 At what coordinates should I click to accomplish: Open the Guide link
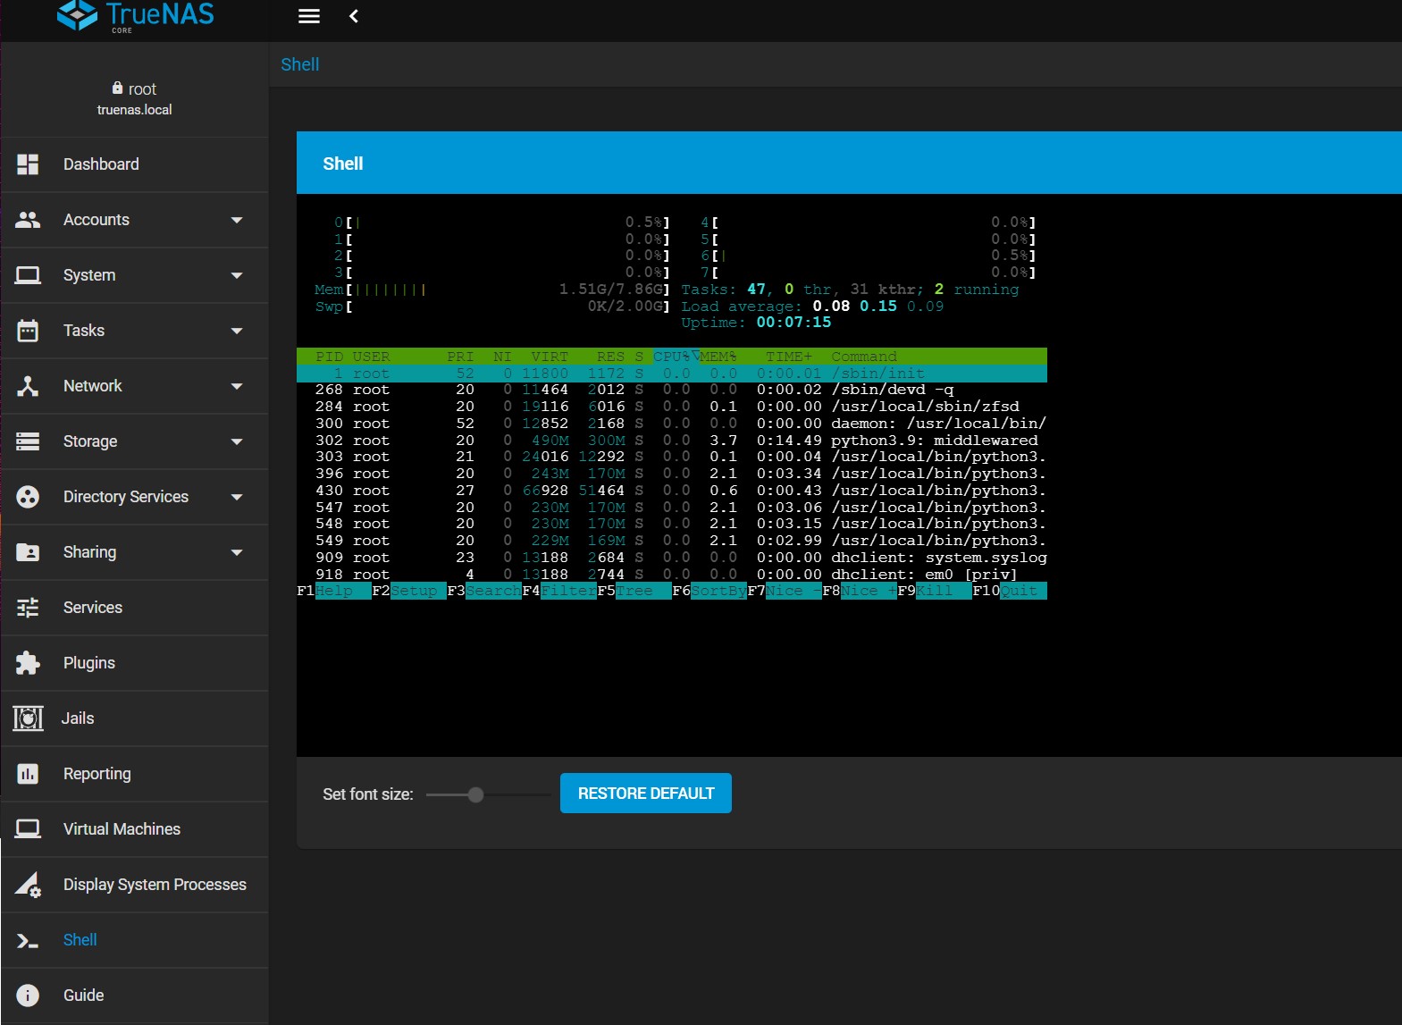pyautogui.click(x=134, y=996)
